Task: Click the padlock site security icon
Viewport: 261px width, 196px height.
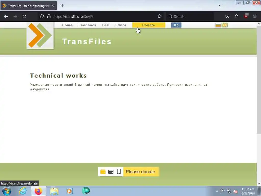Action: (x=49, y=16)
